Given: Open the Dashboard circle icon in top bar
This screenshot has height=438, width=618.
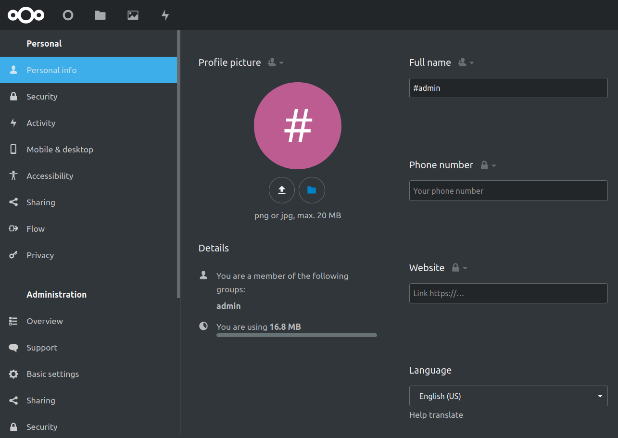Looking at the screenshot, I should tap(68, 15).
